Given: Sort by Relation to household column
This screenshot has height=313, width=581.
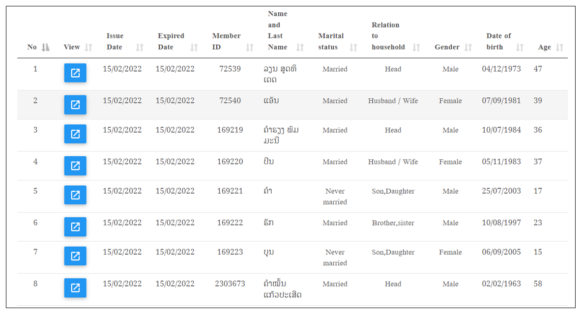Looking at the screenshot, I should click(416, 47).
